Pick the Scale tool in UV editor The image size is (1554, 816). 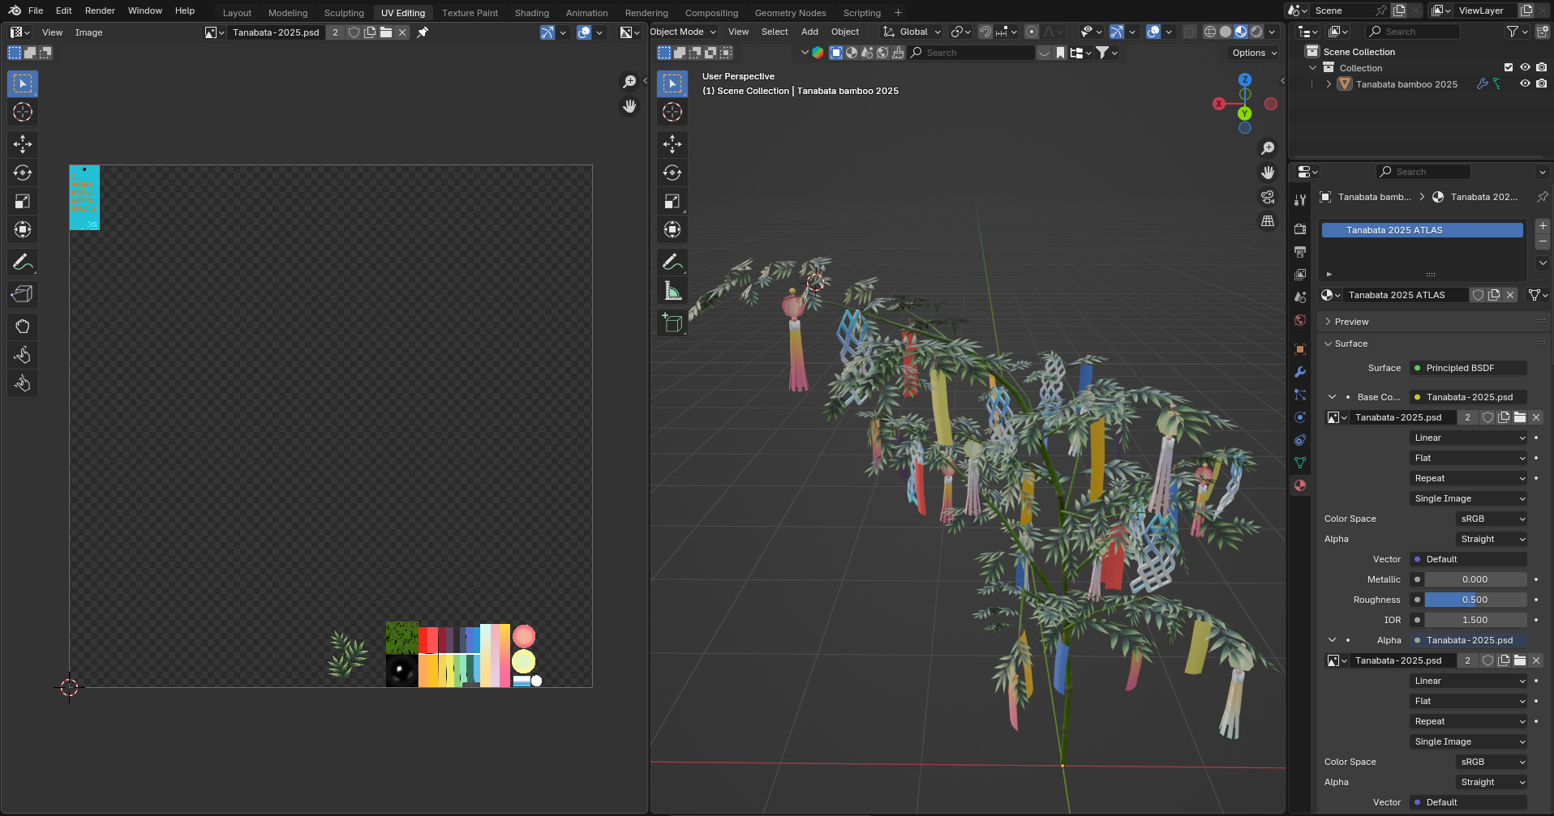(23, 201)
